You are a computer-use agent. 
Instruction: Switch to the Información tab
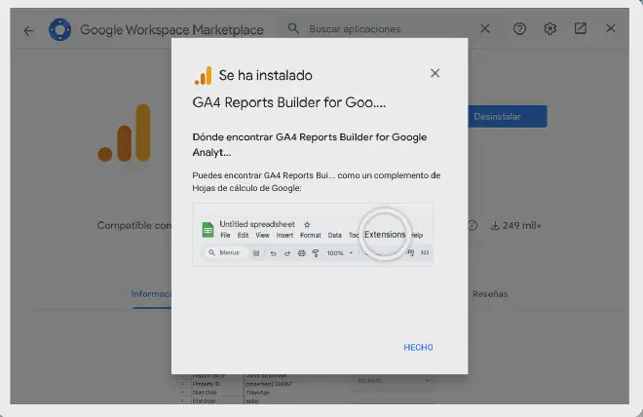151,294
